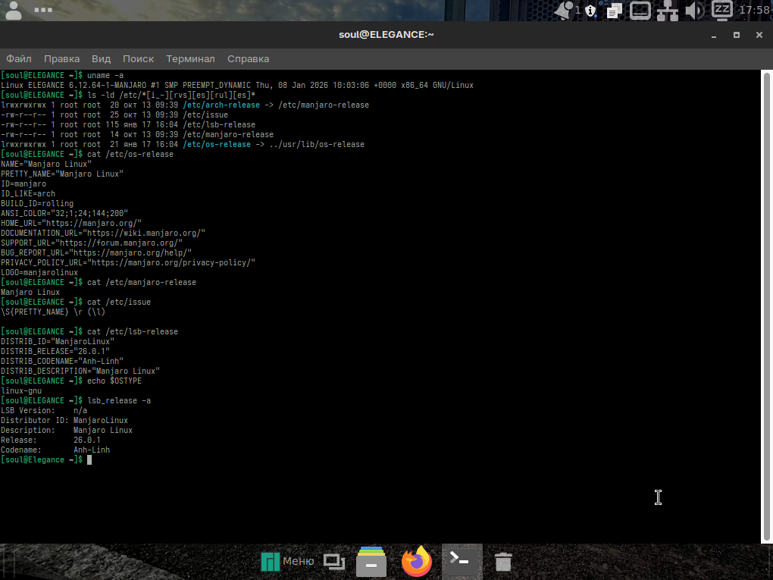Open the trash bin in dock

503,562
